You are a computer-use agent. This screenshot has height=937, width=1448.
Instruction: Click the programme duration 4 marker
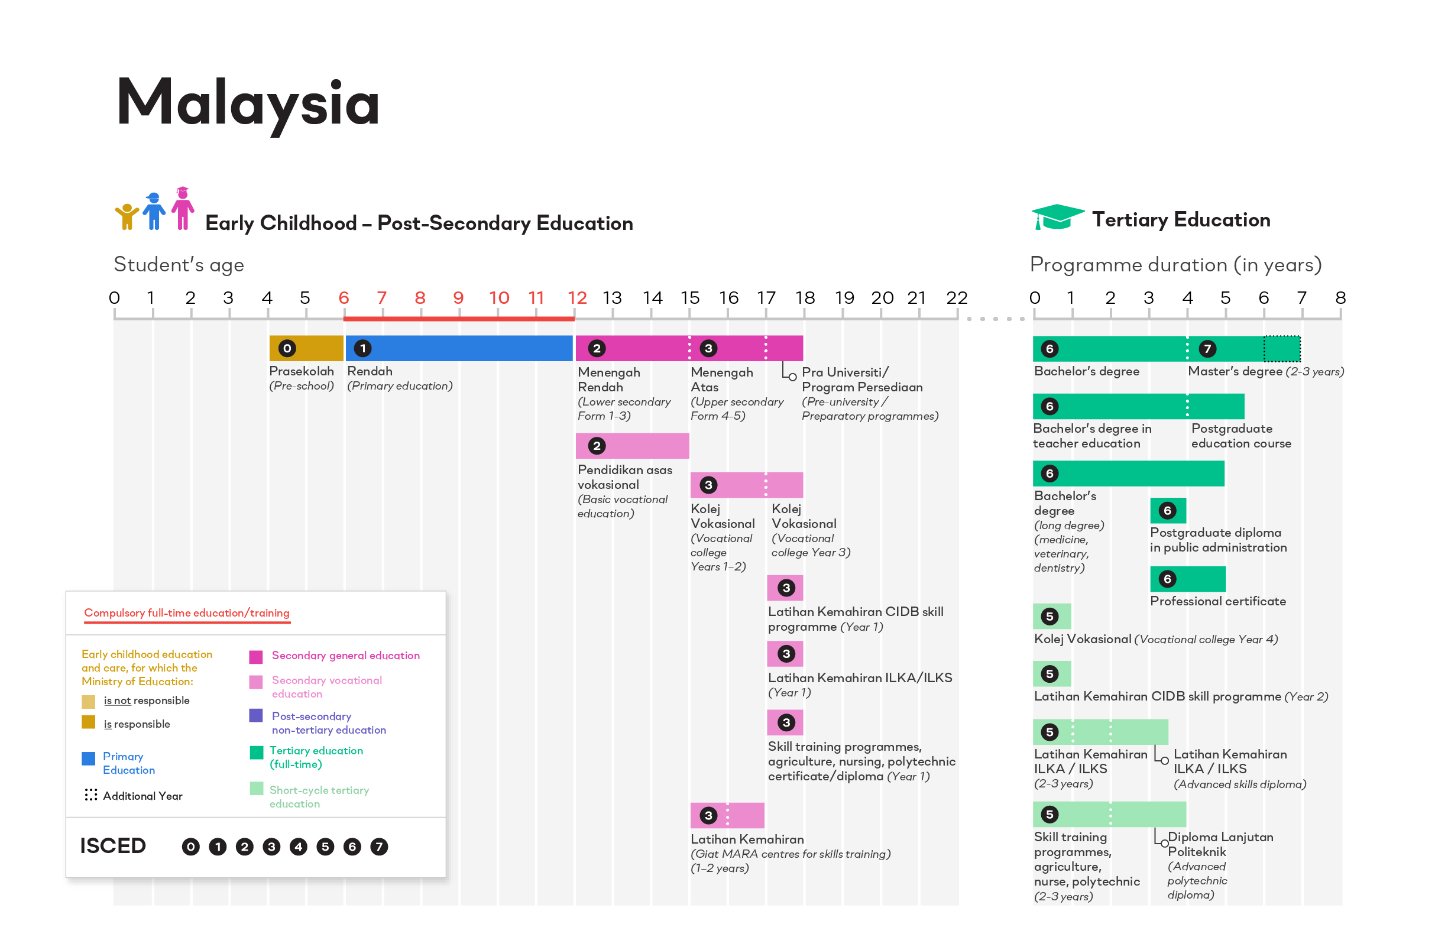(x=1187, y=297)
